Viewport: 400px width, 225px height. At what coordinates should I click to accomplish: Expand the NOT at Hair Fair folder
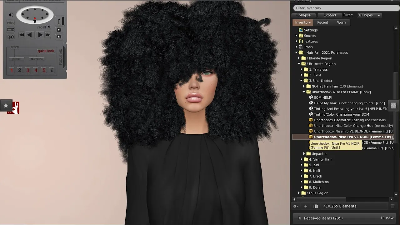pos(304,87)
